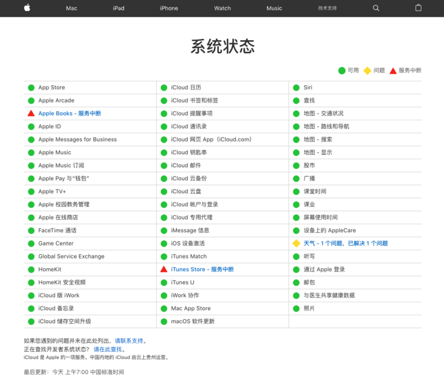Click 地图 - 交通状况 entry
This screenshot has width=444, height=385.
pyautogui.click(x=324, y=114)
